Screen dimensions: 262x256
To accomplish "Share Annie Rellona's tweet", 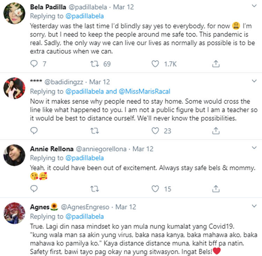I will 216,189.
